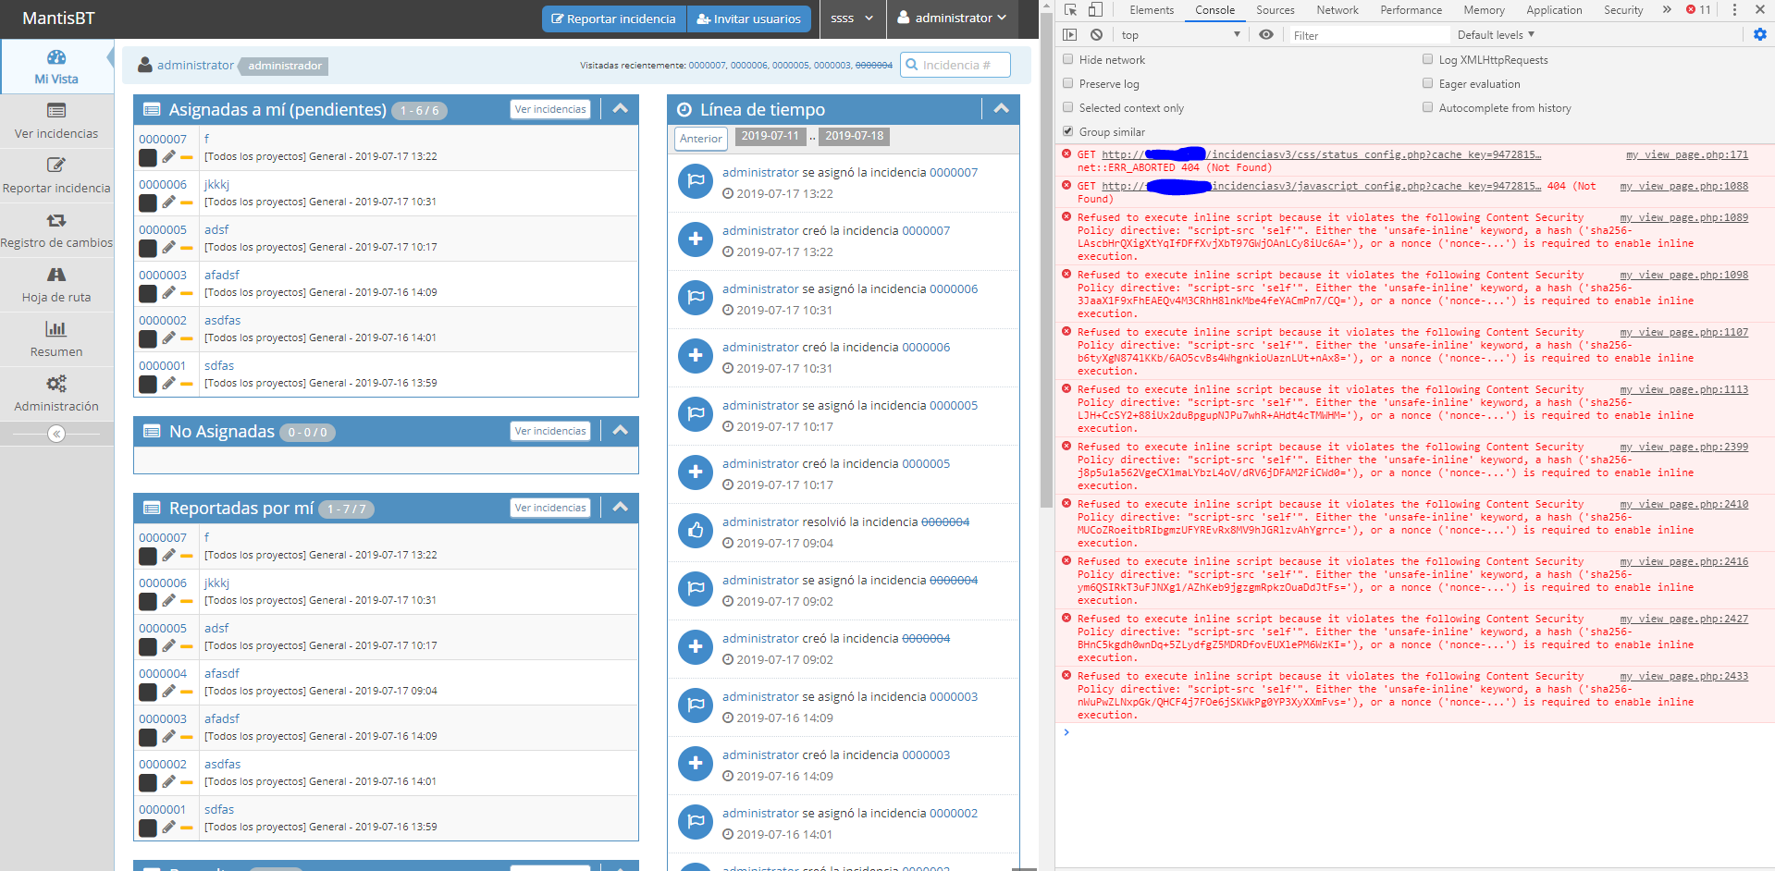Collapse Reportadas por mí panel
The width and height of the screenshot is (1775, 871).
(x=620, y=508)
